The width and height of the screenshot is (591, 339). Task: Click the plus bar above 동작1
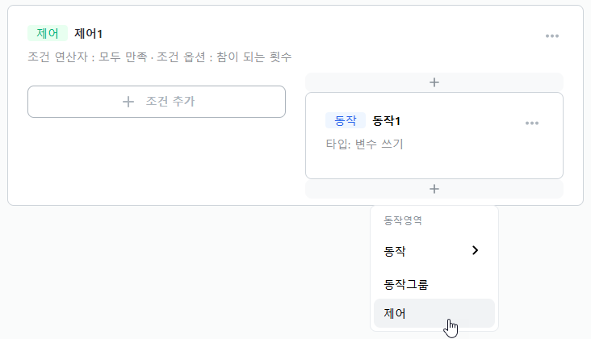click(434, 82)
